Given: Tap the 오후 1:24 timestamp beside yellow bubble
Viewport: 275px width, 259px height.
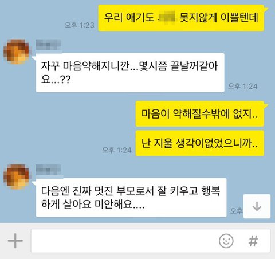Looking at the screenshot, I should point(117,150).
